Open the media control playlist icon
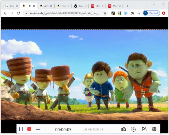This screenshot has height=135, width=169. coord(139,13)
